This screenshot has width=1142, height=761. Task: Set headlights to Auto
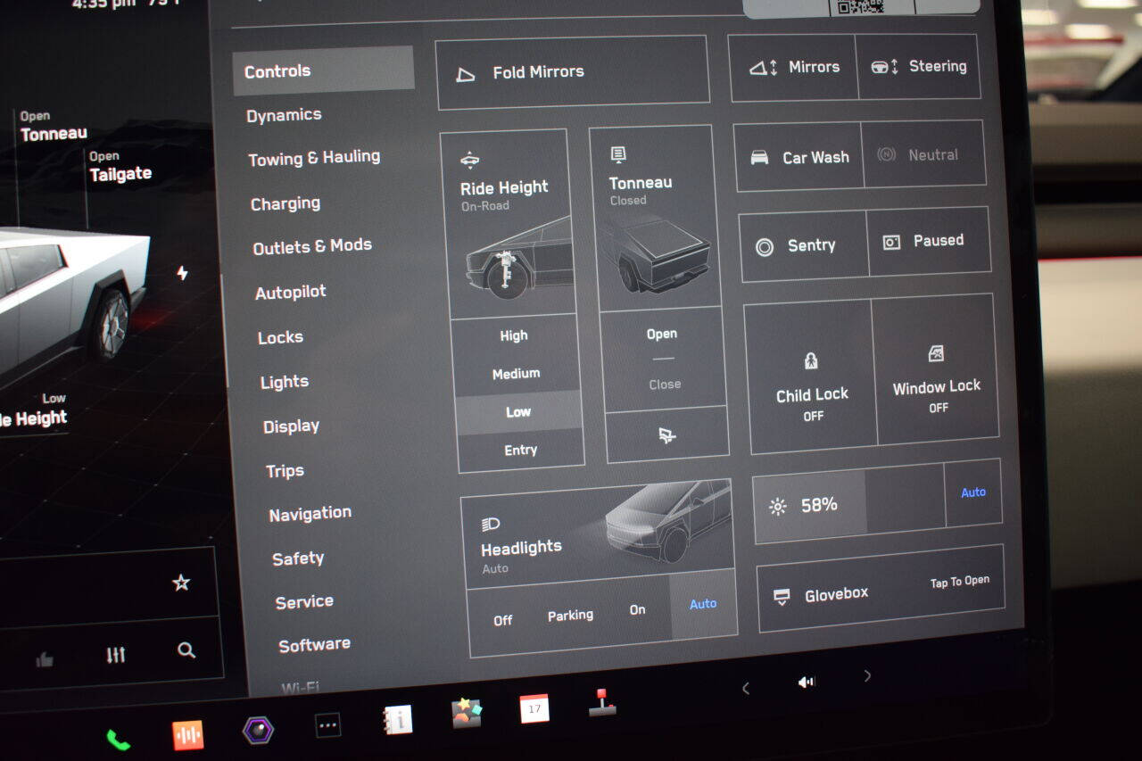(x=703, y=604)
